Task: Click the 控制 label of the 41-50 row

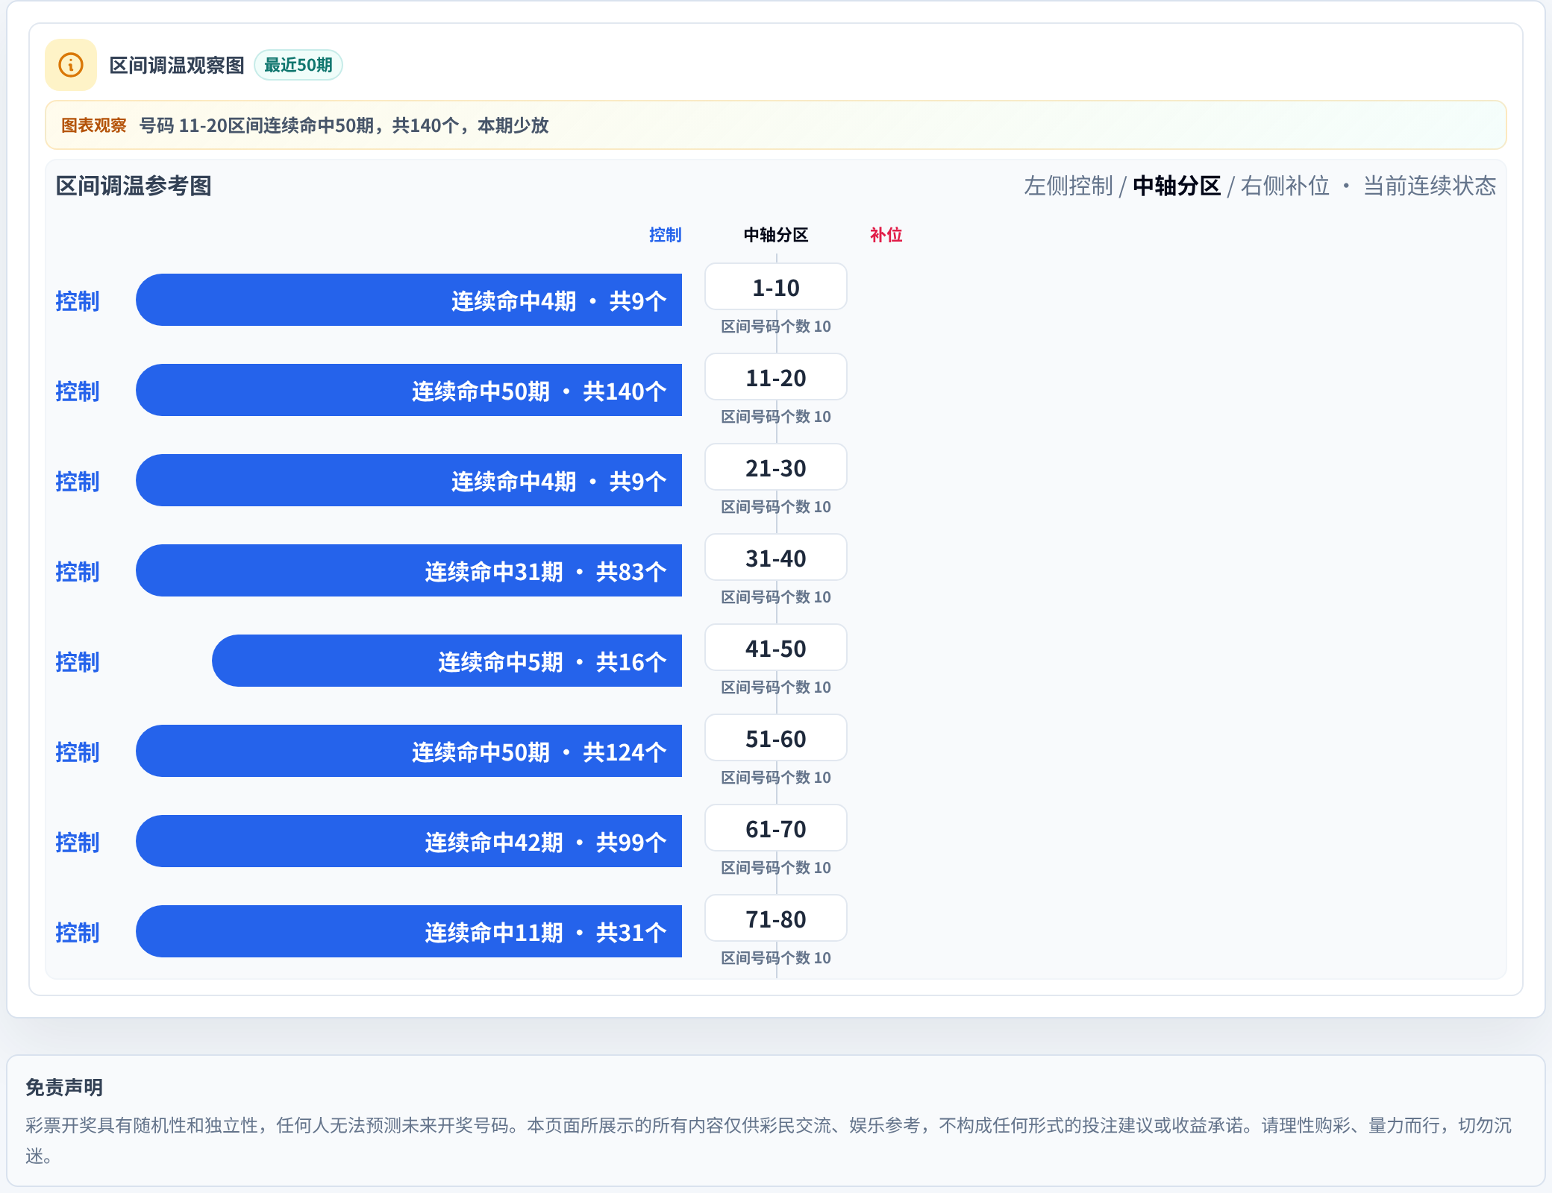Action: pos(78,662)
